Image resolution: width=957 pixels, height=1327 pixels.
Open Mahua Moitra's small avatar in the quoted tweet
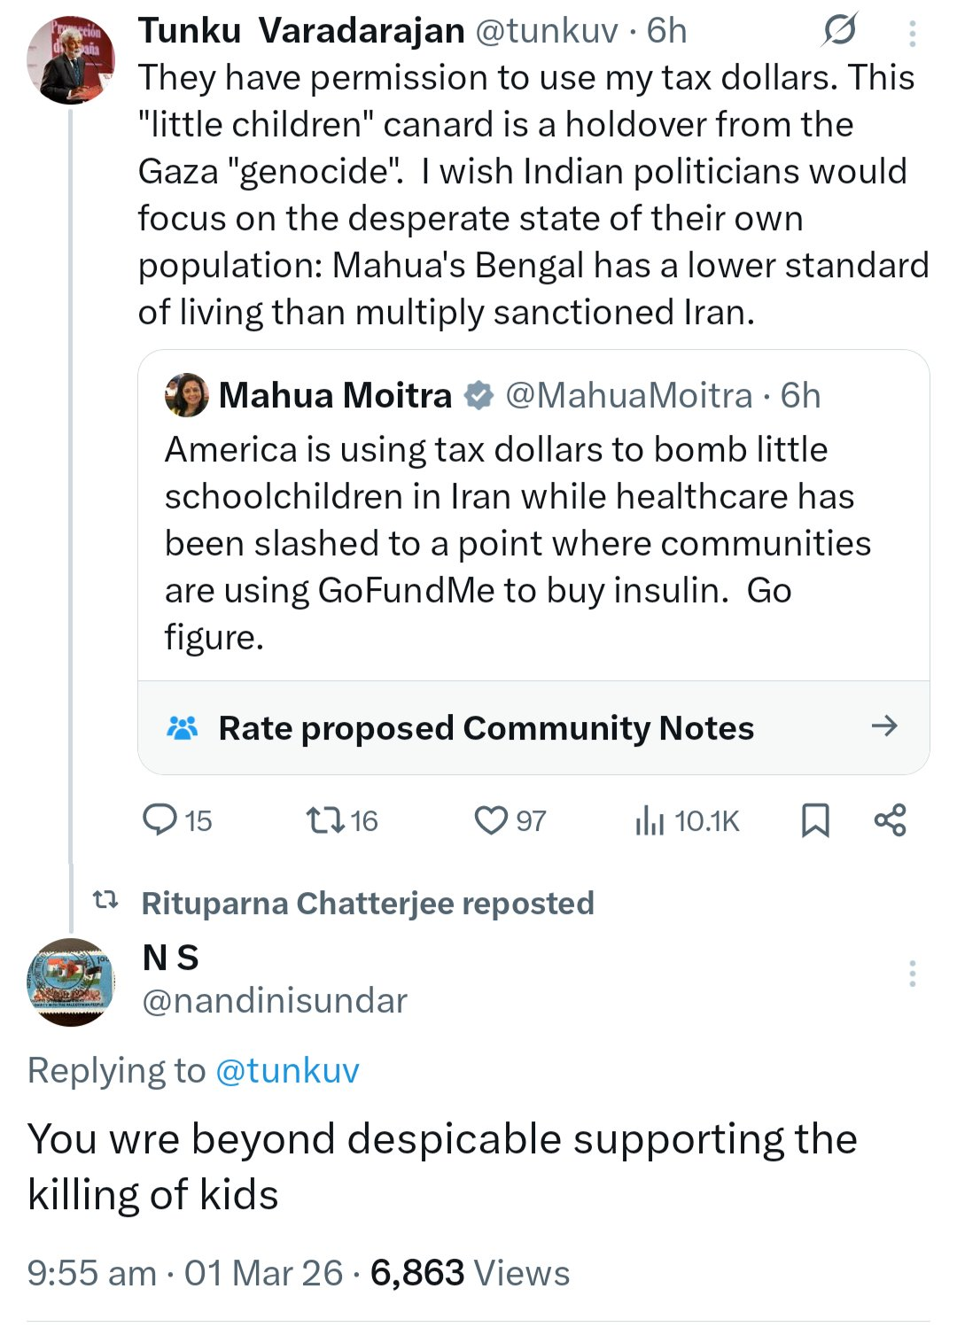tap(187, 395)
